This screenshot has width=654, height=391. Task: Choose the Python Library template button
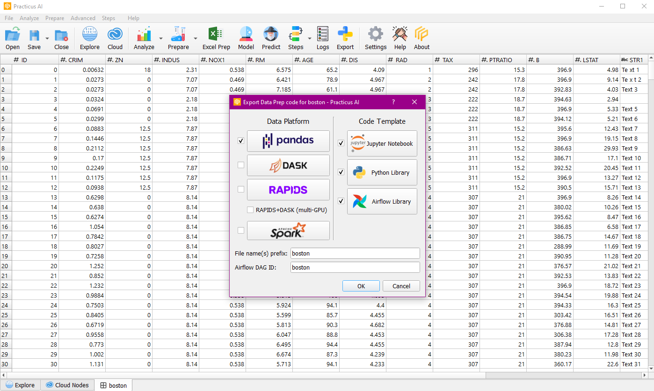(382, 172)
